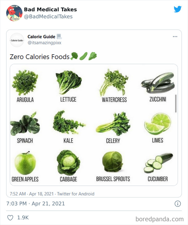Open tweet details via the circled info icon

tap(177, 204)
